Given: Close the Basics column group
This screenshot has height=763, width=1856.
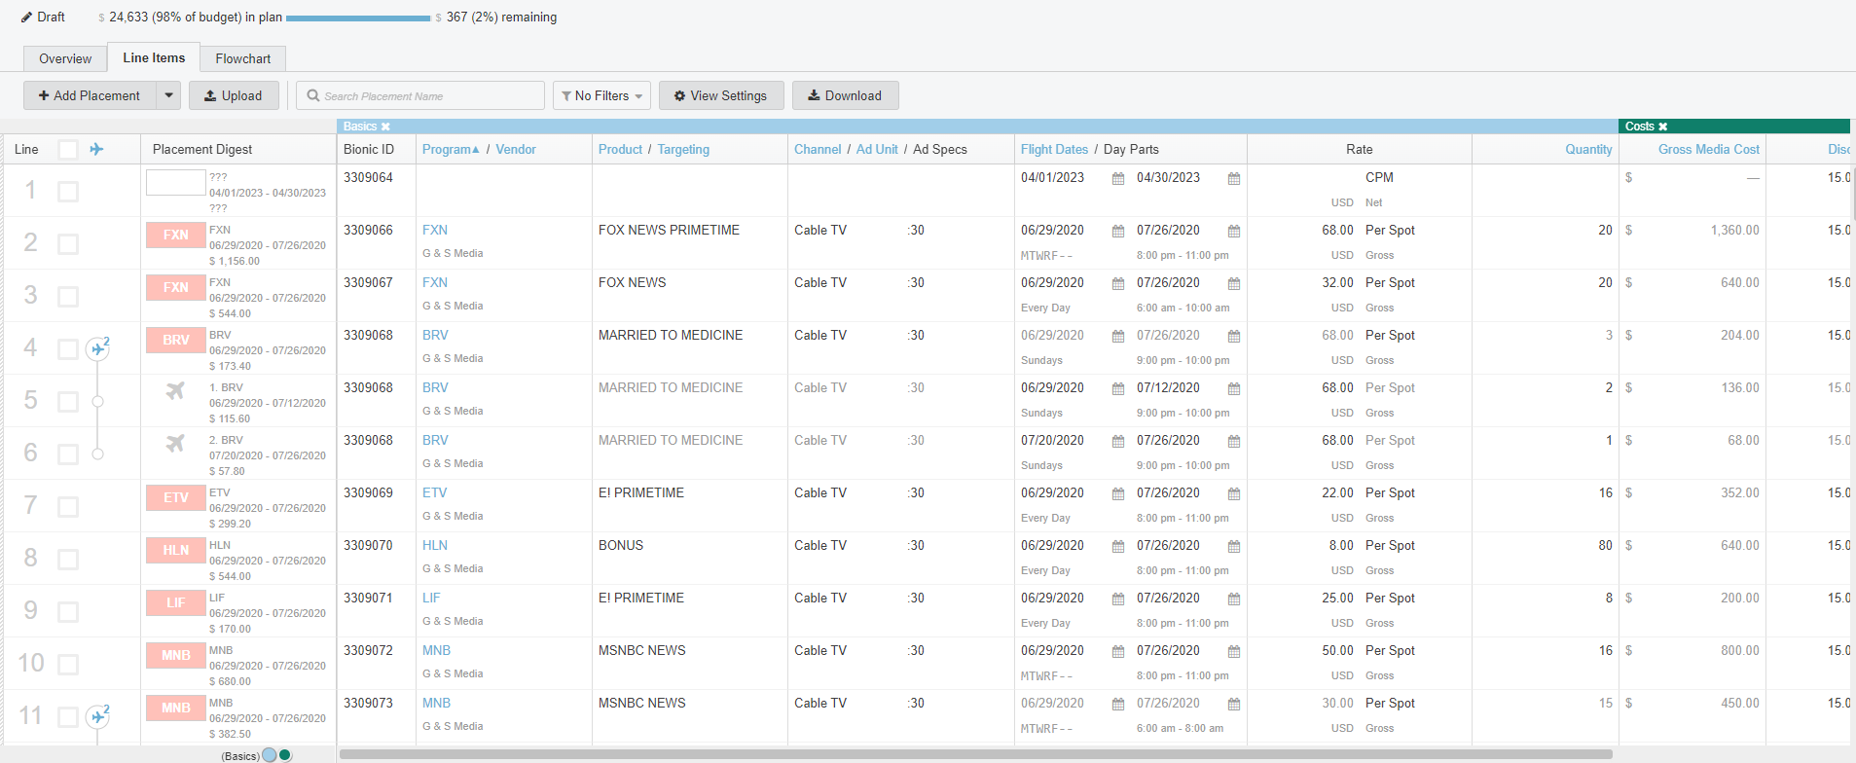Looking at the screenshot, I should [x=385, y=127].
